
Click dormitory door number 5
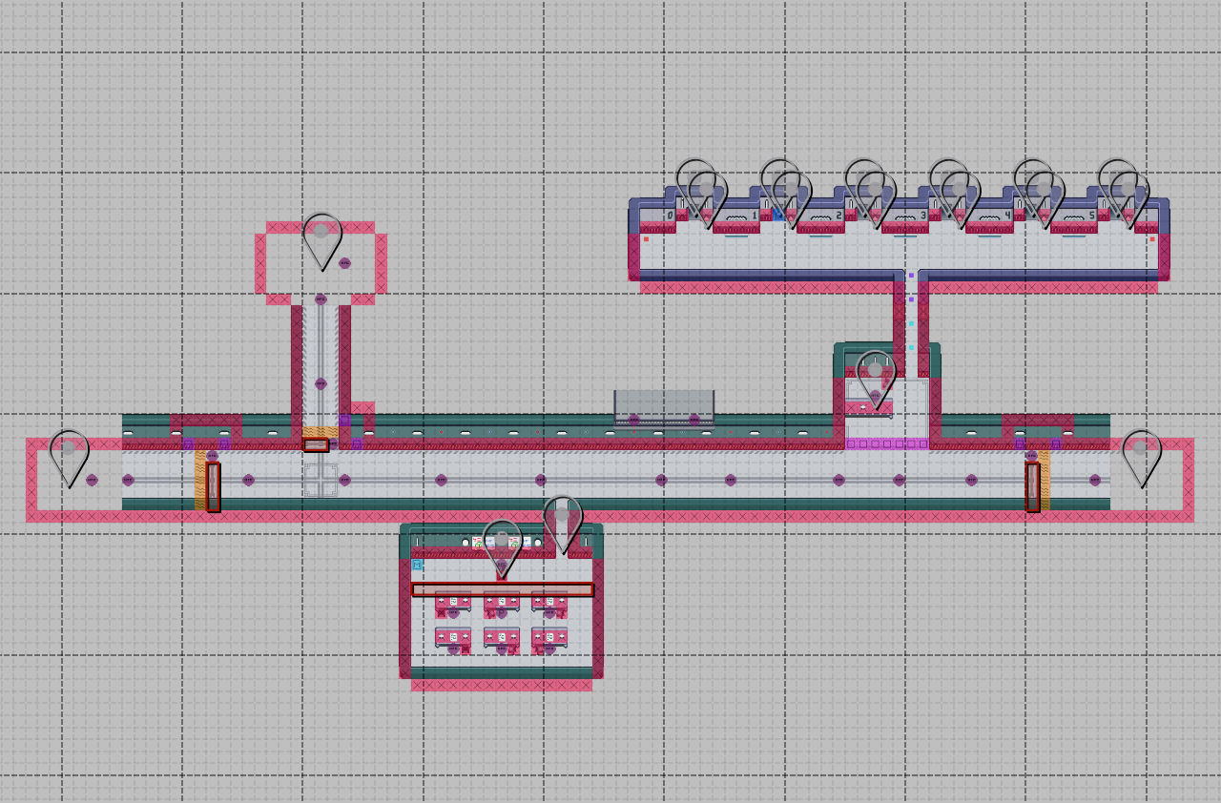click(x=1092, y=216)
